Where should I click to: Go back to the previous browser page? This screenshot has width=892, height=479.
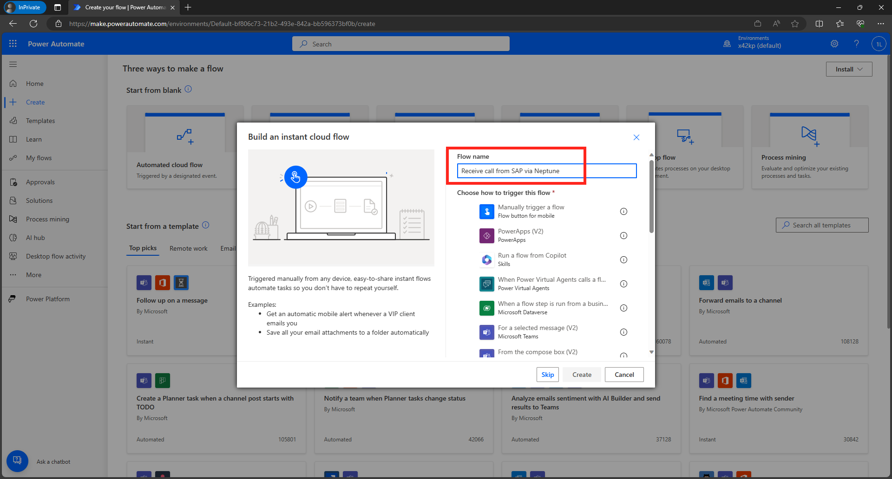13,24
